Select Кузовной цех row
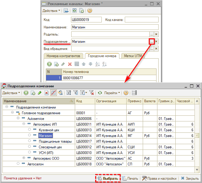The height and width of the screenshot is (183, 202). point(98,130)
